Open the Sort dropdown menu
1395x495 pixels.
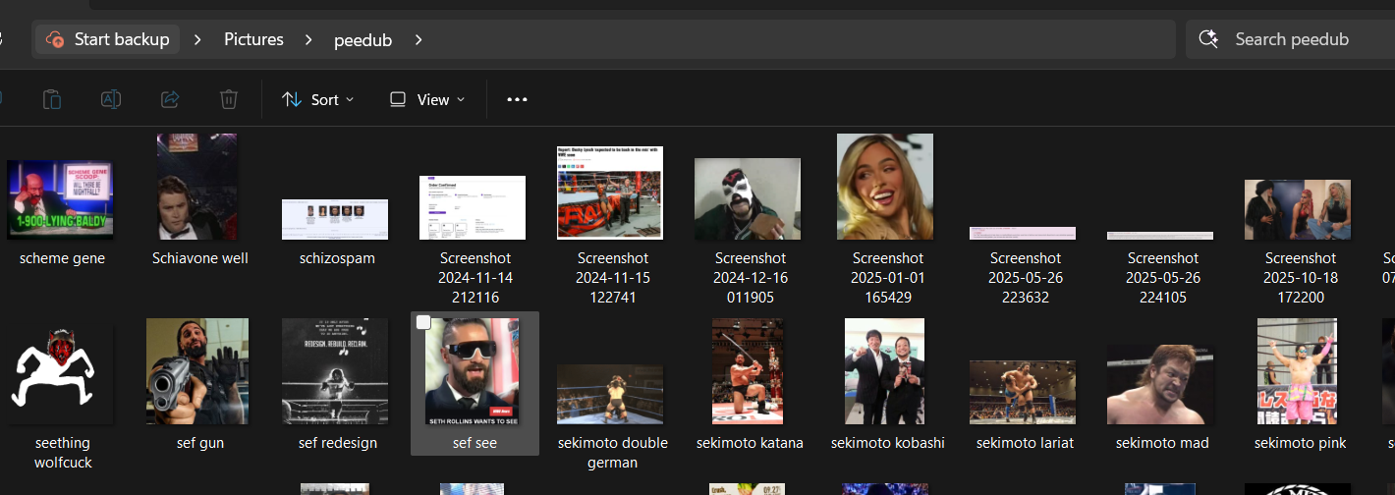[318, 99]
